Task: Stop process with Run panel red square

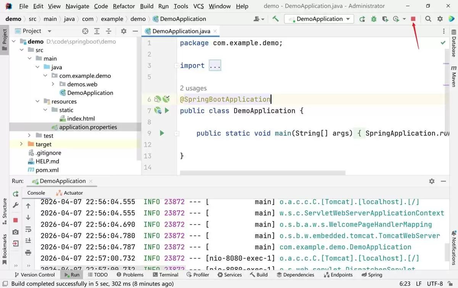Action: point(16,220)
